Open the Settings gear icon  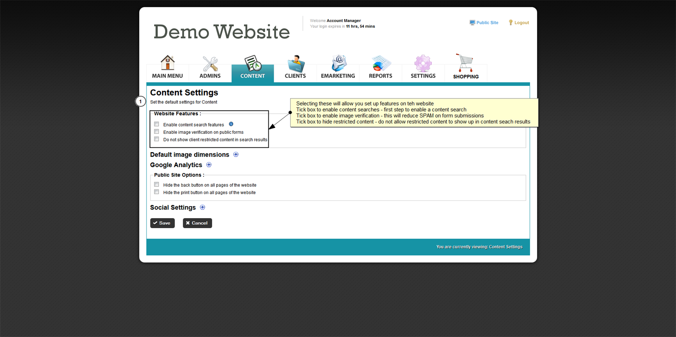click(x=423, y=63)
